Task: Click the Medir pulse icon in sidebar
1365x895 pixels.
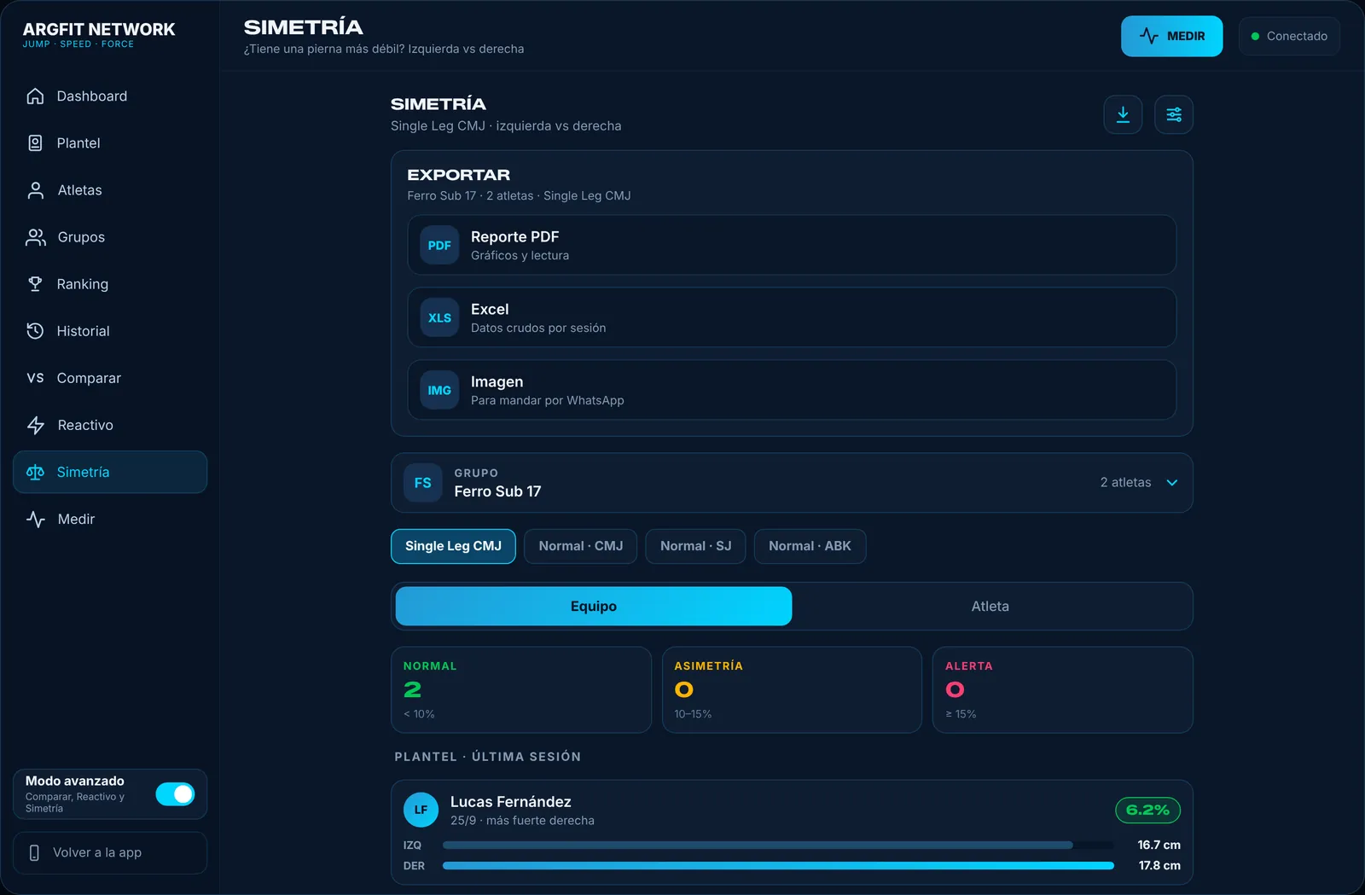Action: (x=35, y=519)
